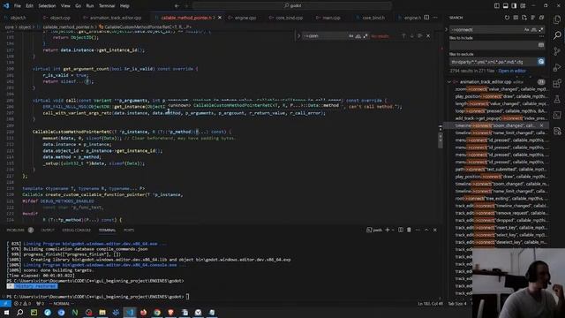Click callable_method_pointer.h in the breadcrumb
This screenshot has height=318, width=565.
67,26
